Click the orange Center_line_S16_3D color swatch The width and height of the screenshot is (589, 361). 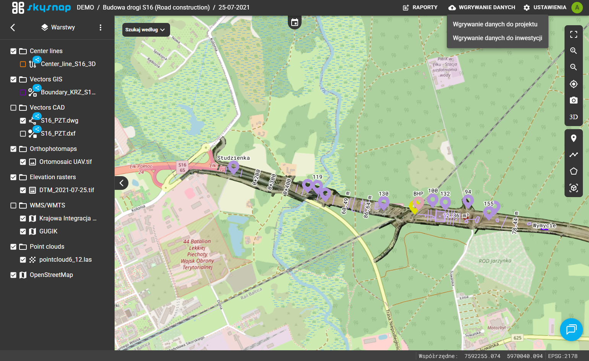23,64
